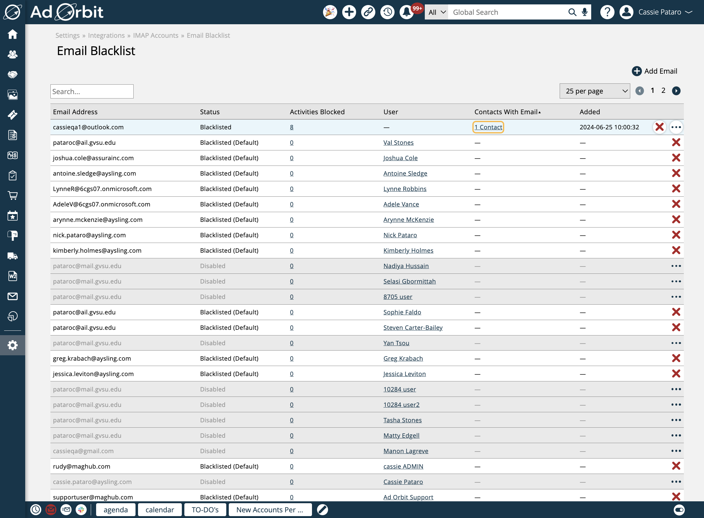Viewport: 704px width, 518px height.
Task: Click the shopping cart sidebar icon
Action: click(13, 195)
